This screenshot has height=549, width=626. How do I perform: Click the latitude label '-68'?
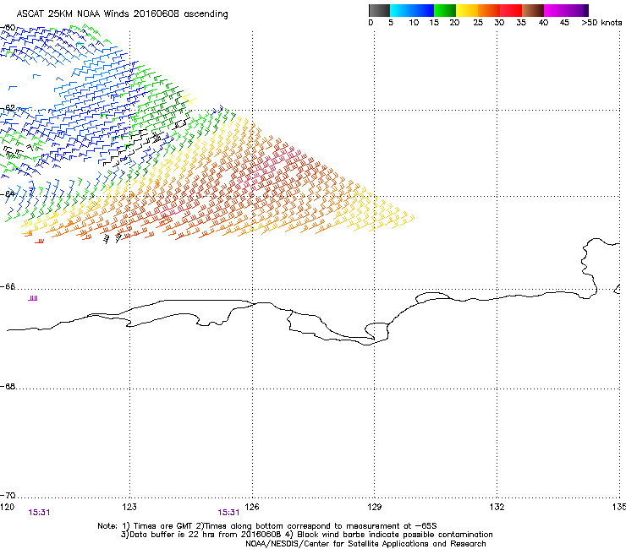8,386
